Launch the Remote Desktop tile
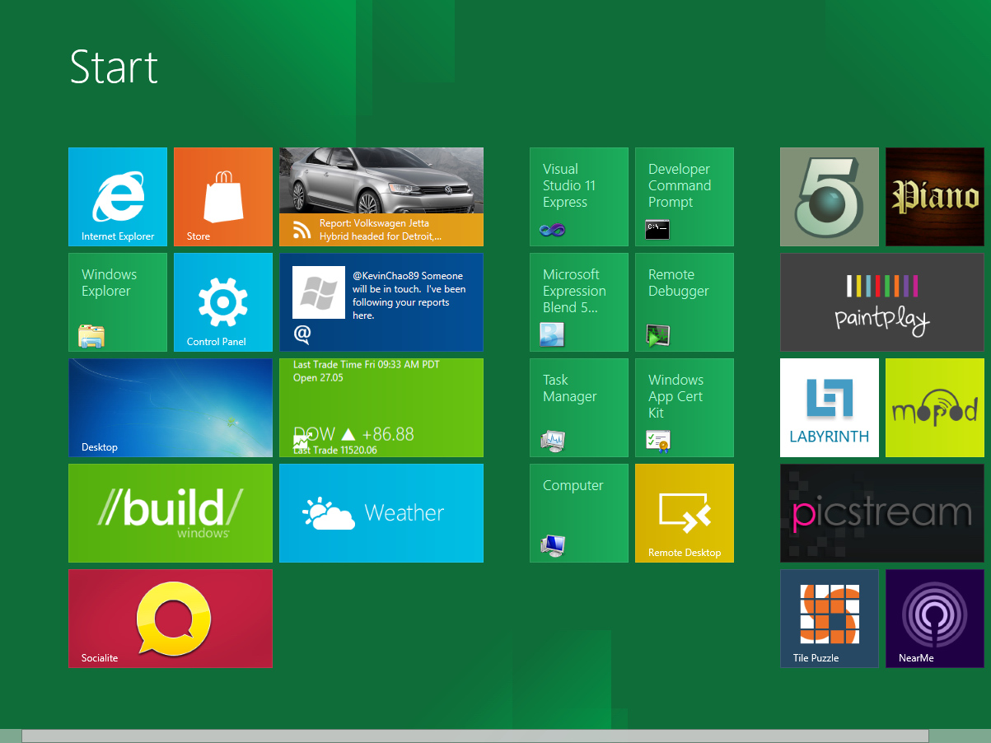 (x=685, y=513)
